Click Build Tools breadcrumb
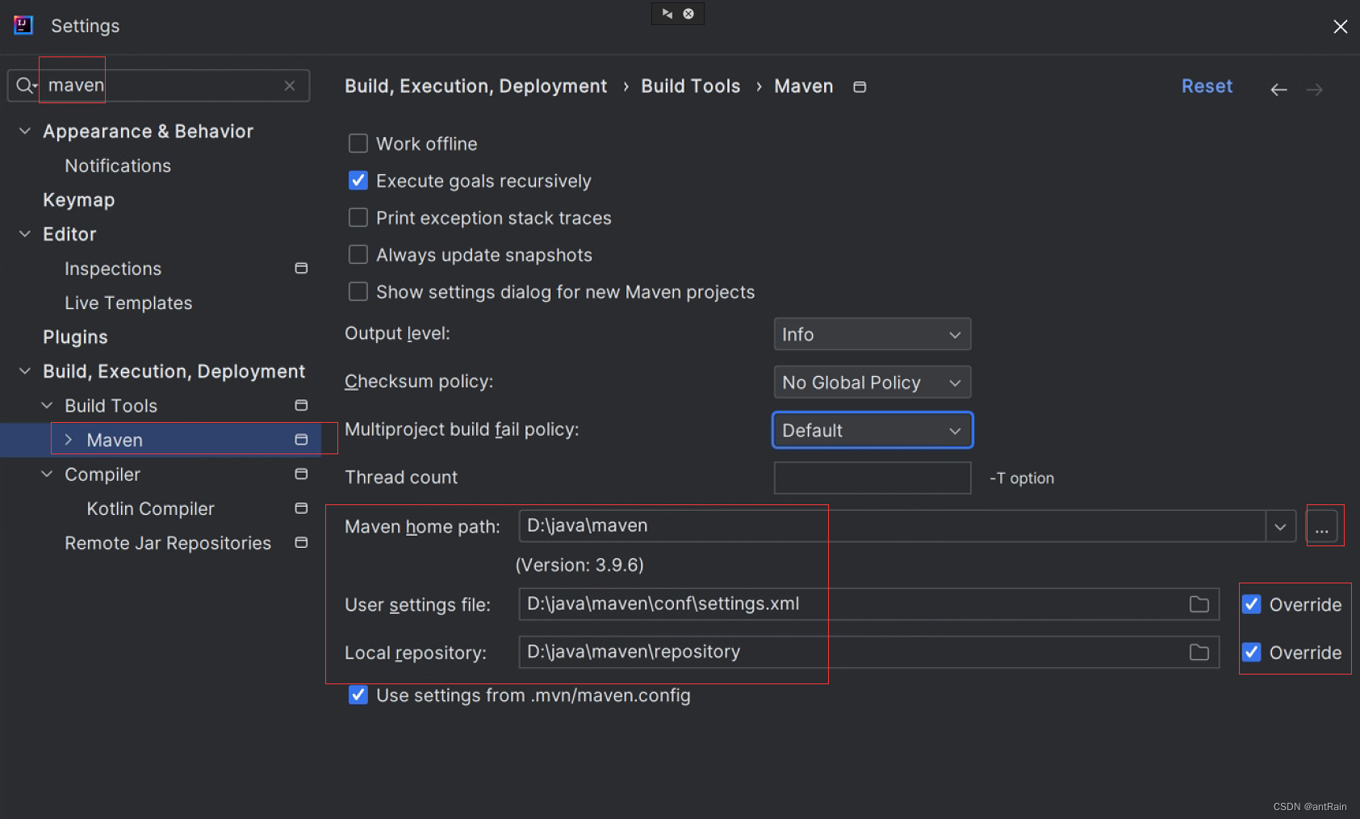Viewport: 1360px width, 819px height. pyautogui.click(x=690, y=86)
